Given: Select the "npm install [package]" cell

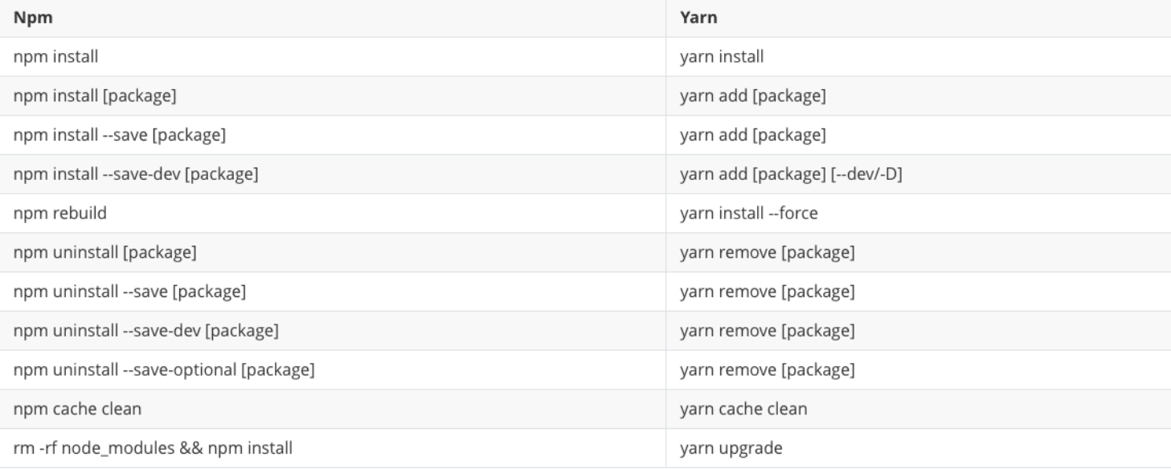Looking at the screenshot, I should [95, 96].
